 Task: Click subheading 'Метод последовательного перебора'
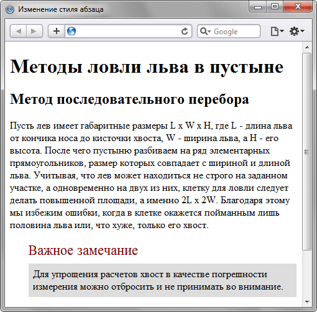[x=129, y=99]
